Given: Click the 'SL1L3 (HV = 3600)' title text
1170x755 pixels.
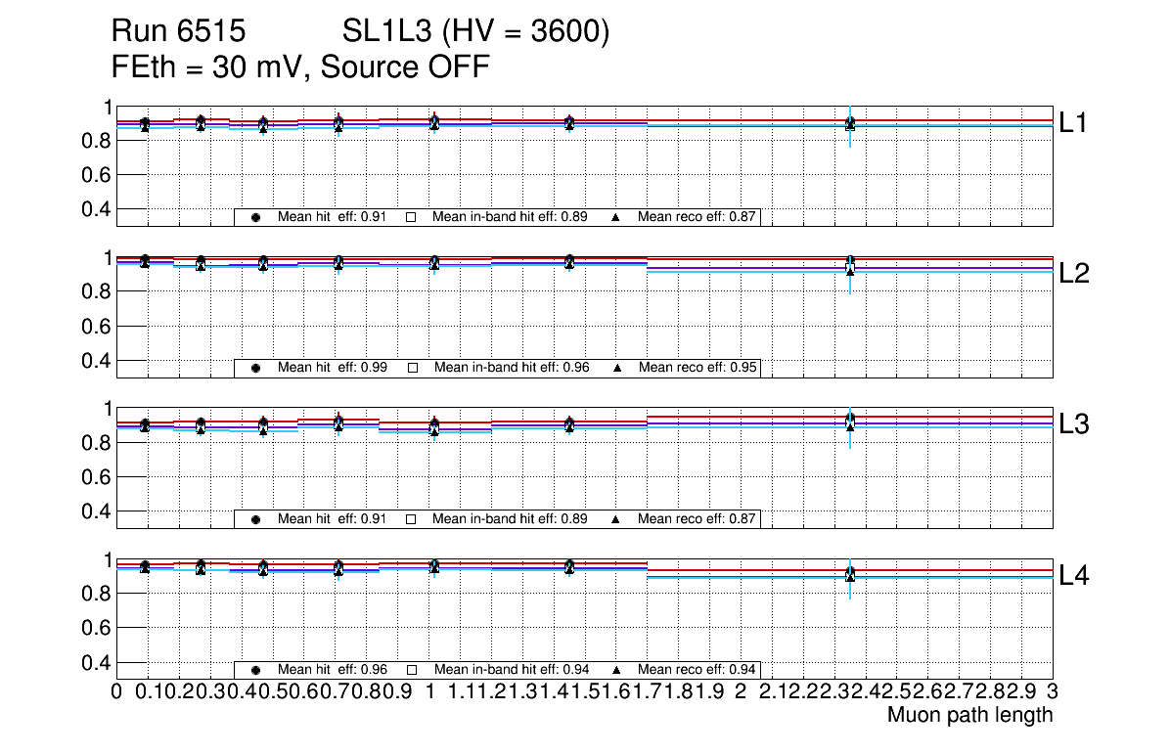Looking at the screenshot, I should point(476,33).
